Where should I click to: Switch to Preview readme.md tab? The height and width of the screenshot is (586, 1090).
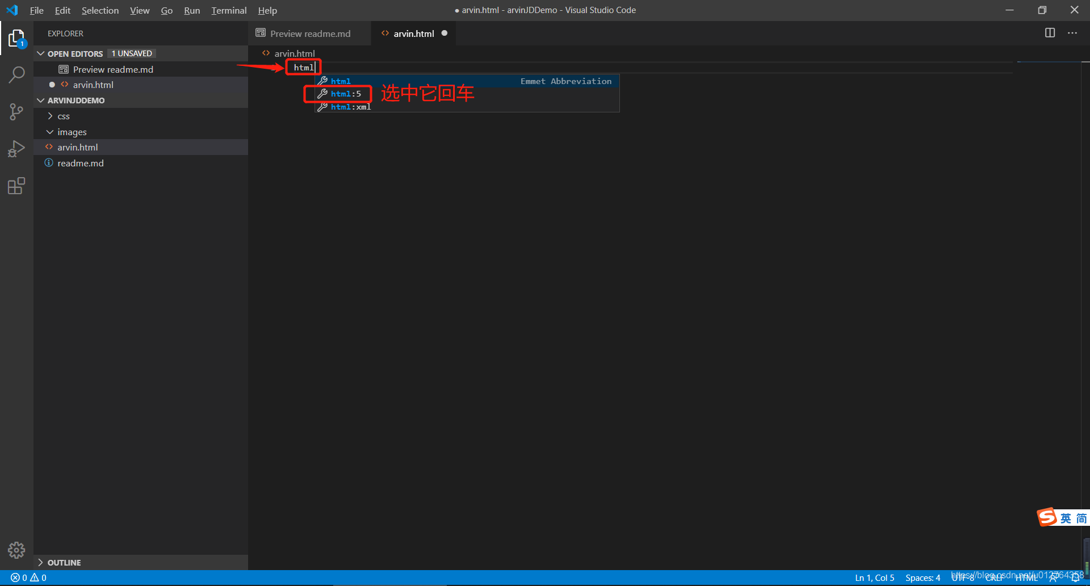click(x=310, y=34)
